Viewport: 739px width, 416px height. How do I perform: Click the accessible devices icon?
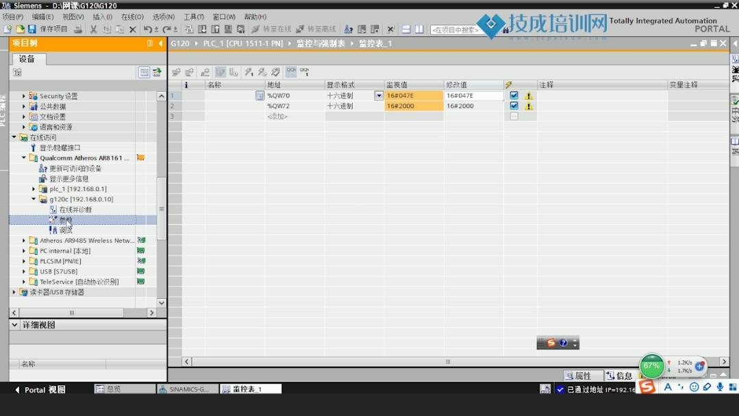pyautogui.click(x=349, y=29)
